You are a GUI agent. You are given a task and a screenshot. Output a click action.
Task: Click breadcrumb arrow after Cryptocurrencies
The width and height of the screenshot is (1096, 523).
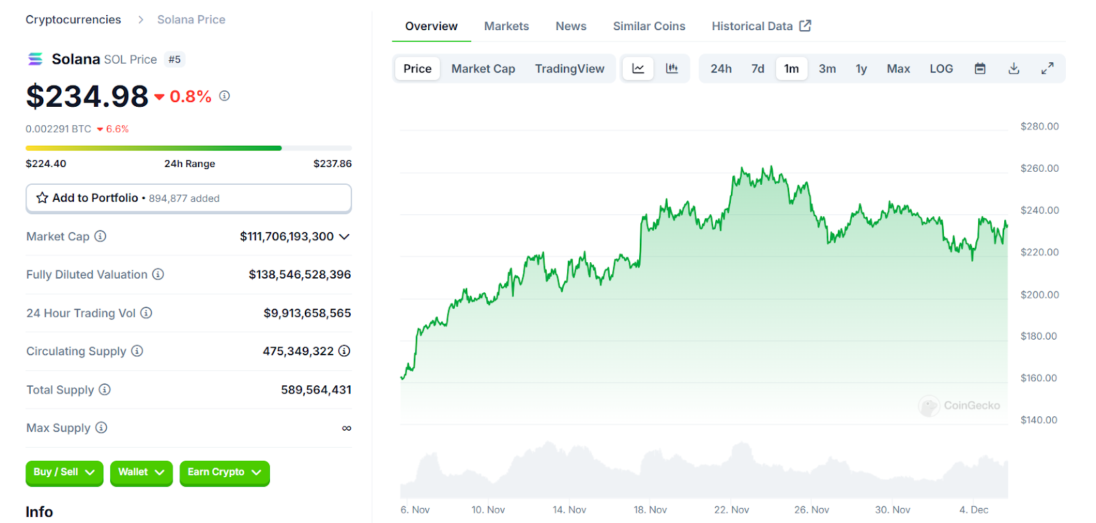coord(140,20)
